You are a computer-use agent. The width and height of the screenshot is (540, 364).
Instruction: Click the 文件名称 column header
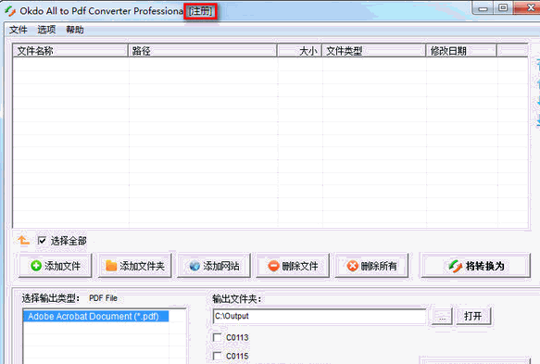[x=70, y=51]
